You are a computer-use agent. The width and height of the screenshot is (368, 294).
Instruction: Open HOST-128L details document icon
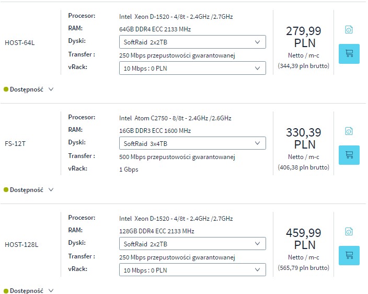point(349,232)
